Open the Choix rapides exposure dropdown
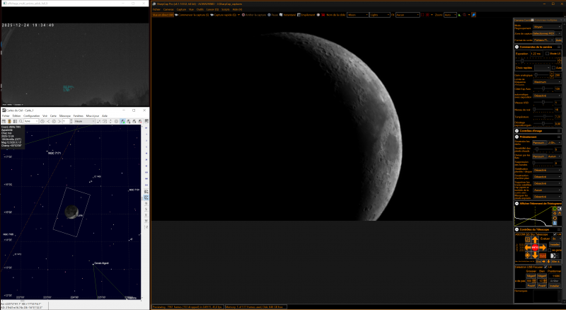The height and width of the screenshot is (310, 566). coord(543,67)
